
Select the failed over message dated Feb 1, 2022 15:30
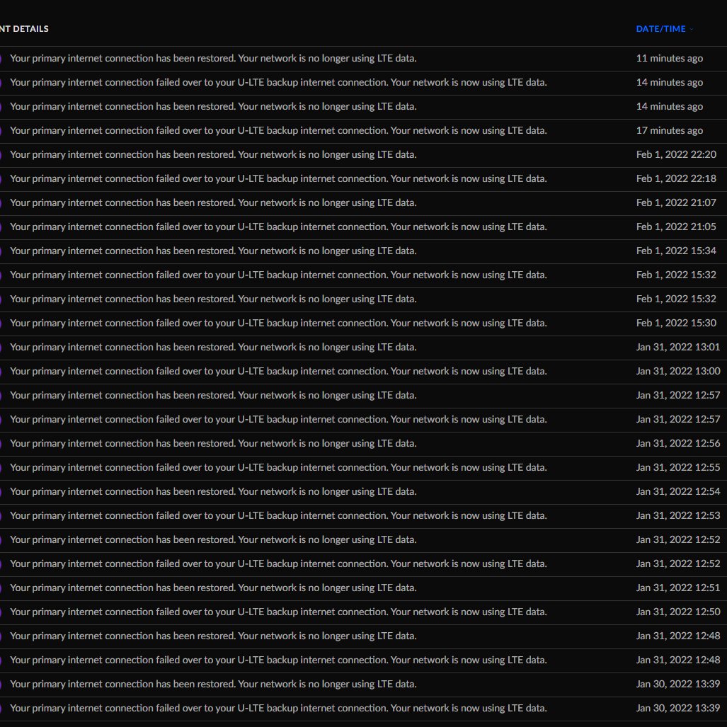click(278, 324)
